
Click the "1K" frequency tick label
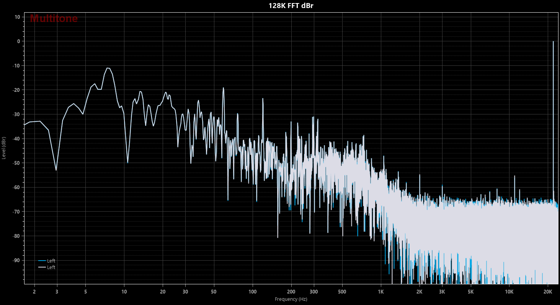click(x=381, y=292)
